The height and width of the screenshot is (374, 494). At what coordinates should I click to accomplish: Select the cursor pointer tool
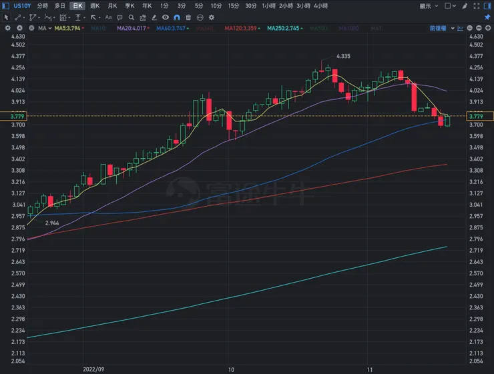(6, 17)
